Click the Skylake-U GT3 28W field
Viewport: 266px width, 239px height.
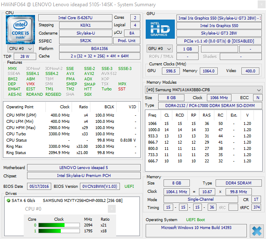coord(219,33)
